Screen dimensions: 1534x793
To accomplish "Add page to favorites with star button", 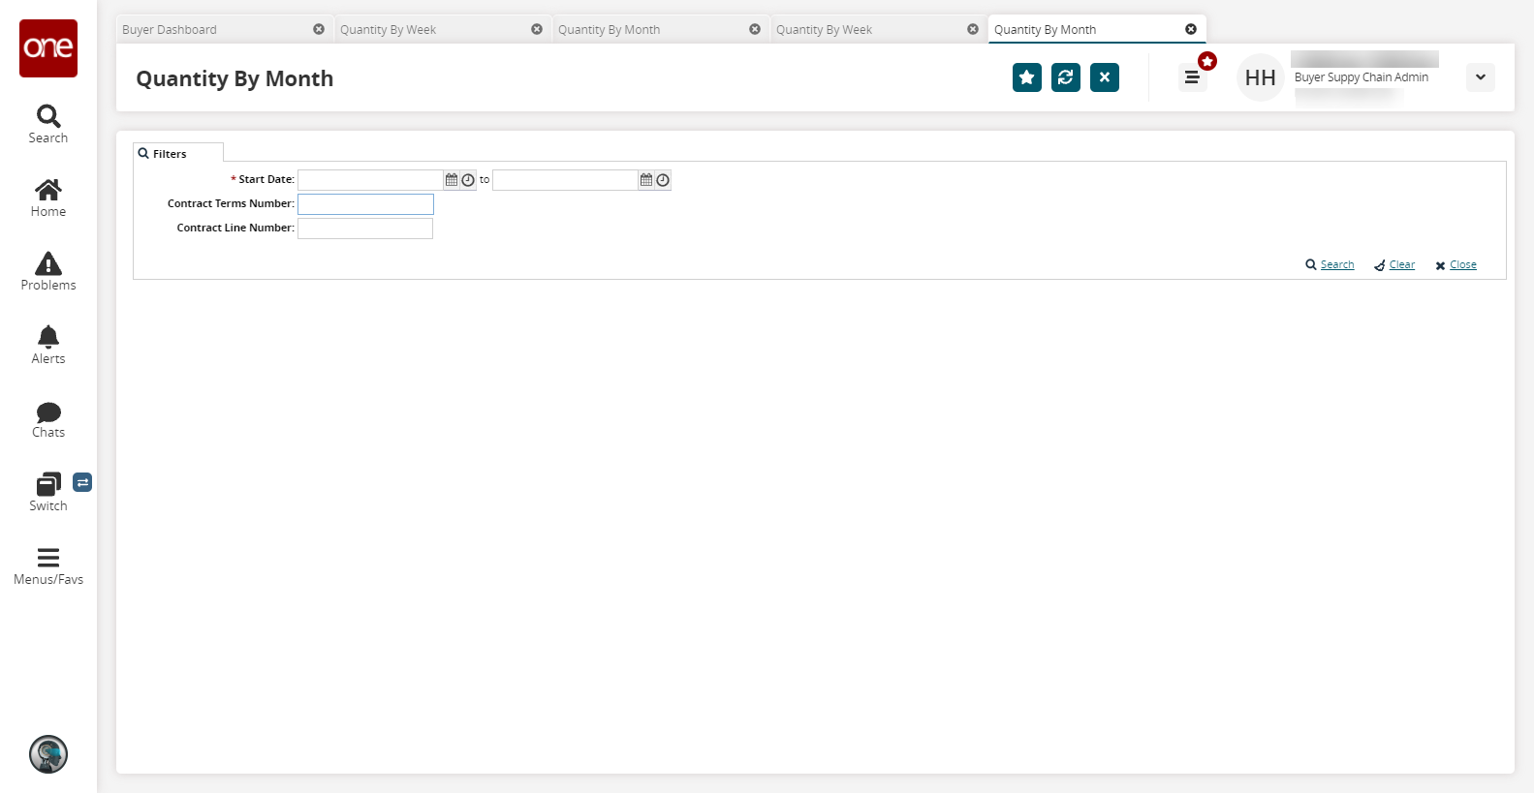I will tap(1027, 77).
